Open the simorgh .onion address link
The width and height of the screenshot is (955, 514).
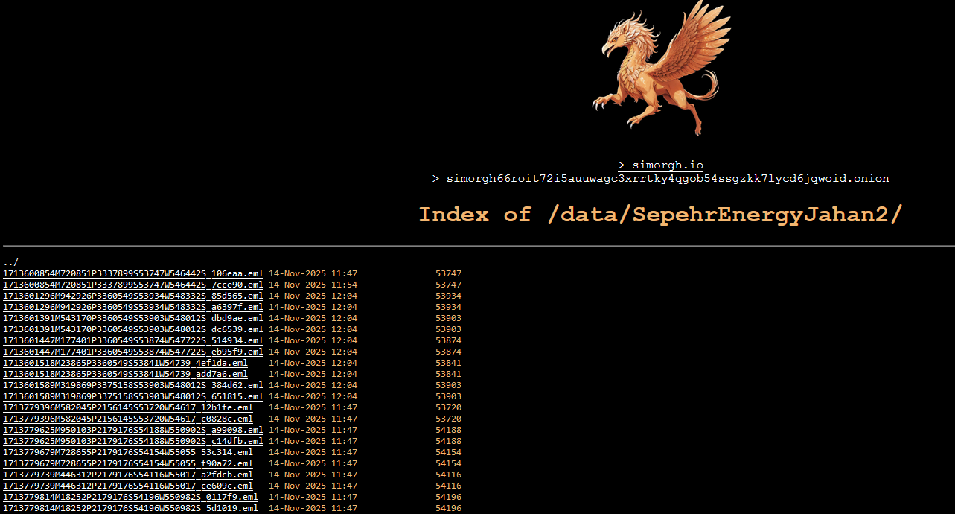660,178
